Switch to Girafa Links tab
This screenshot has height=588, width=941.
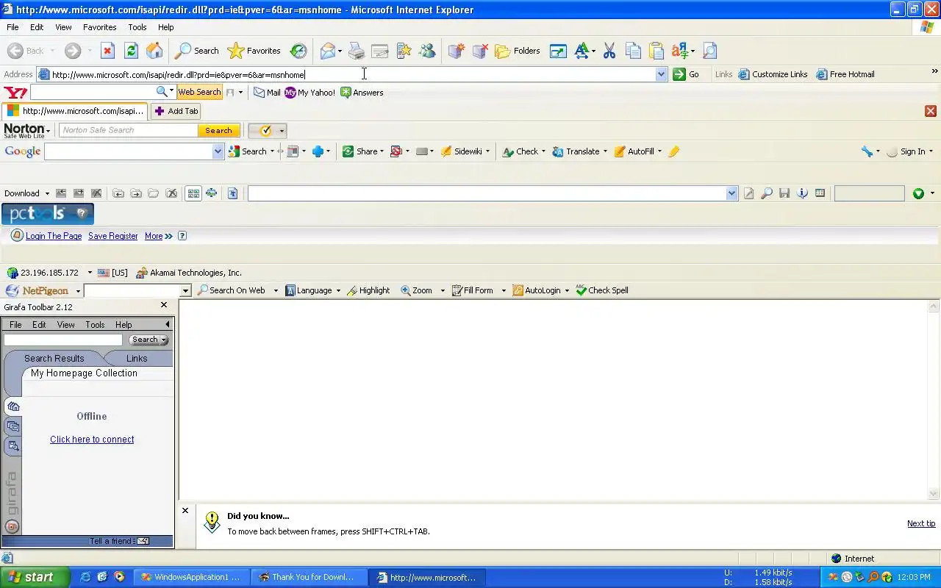click(137, 359)
